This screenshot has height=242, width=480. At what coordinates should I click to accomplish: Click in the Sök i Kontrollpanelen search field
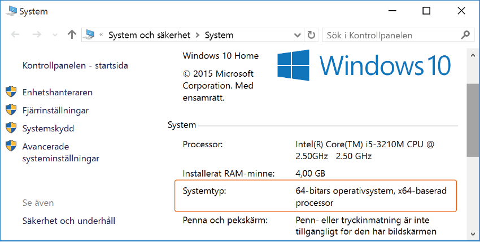[390, 35]
